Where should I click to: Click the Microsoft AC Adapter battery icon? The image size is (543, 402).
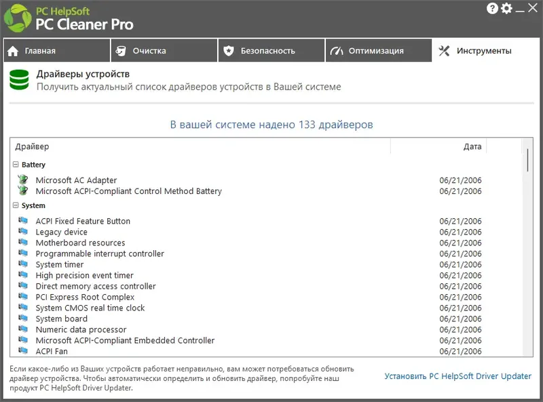(x=23, y=180)
